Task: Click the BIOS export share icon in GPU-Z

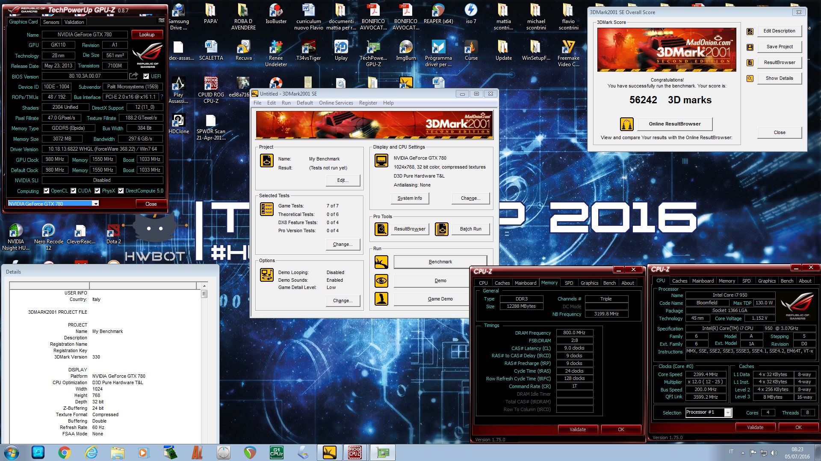Action: (x=134, y=76)
